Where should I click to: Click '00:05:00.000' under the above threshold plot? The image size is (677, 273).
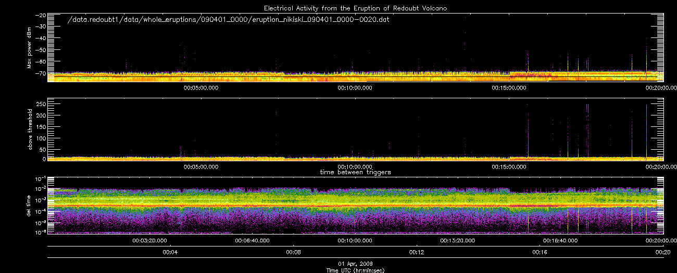[201, 167]
